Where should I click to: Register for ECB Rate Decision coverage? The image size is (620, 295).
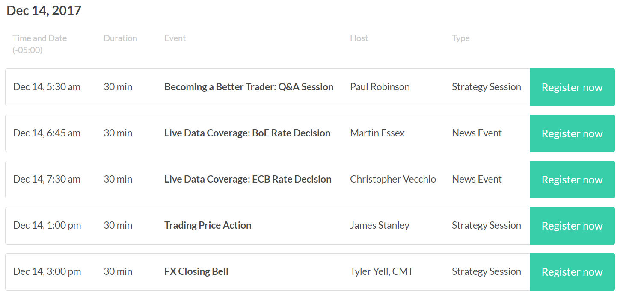[572, 180]
